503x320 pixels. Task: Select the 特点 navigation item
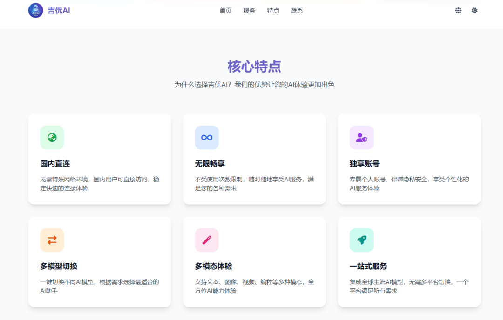(x=273, y=10)
